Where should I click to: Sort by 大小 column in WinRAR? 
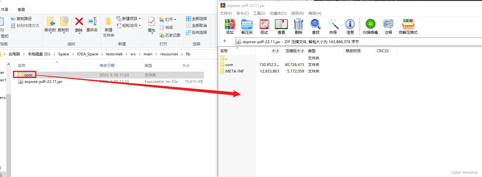pyautogui.click(x=275, y=51)
